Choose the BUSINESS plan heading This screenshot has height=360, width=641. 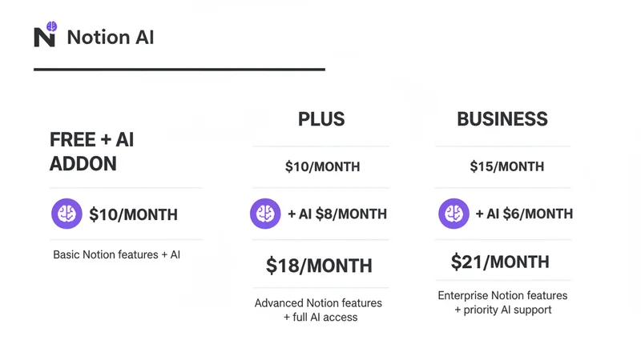click(502, 120)
